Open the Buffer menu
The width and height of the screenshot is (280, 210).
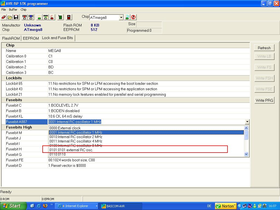pos(13,10)
